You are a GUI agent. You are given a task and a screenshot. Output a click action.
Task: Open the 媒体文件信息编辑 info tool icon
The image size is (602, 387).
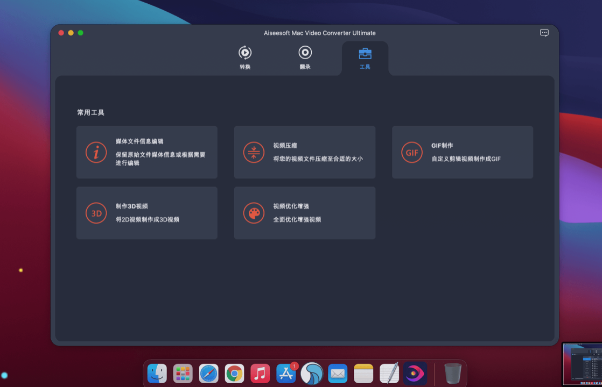pos(96,152)
